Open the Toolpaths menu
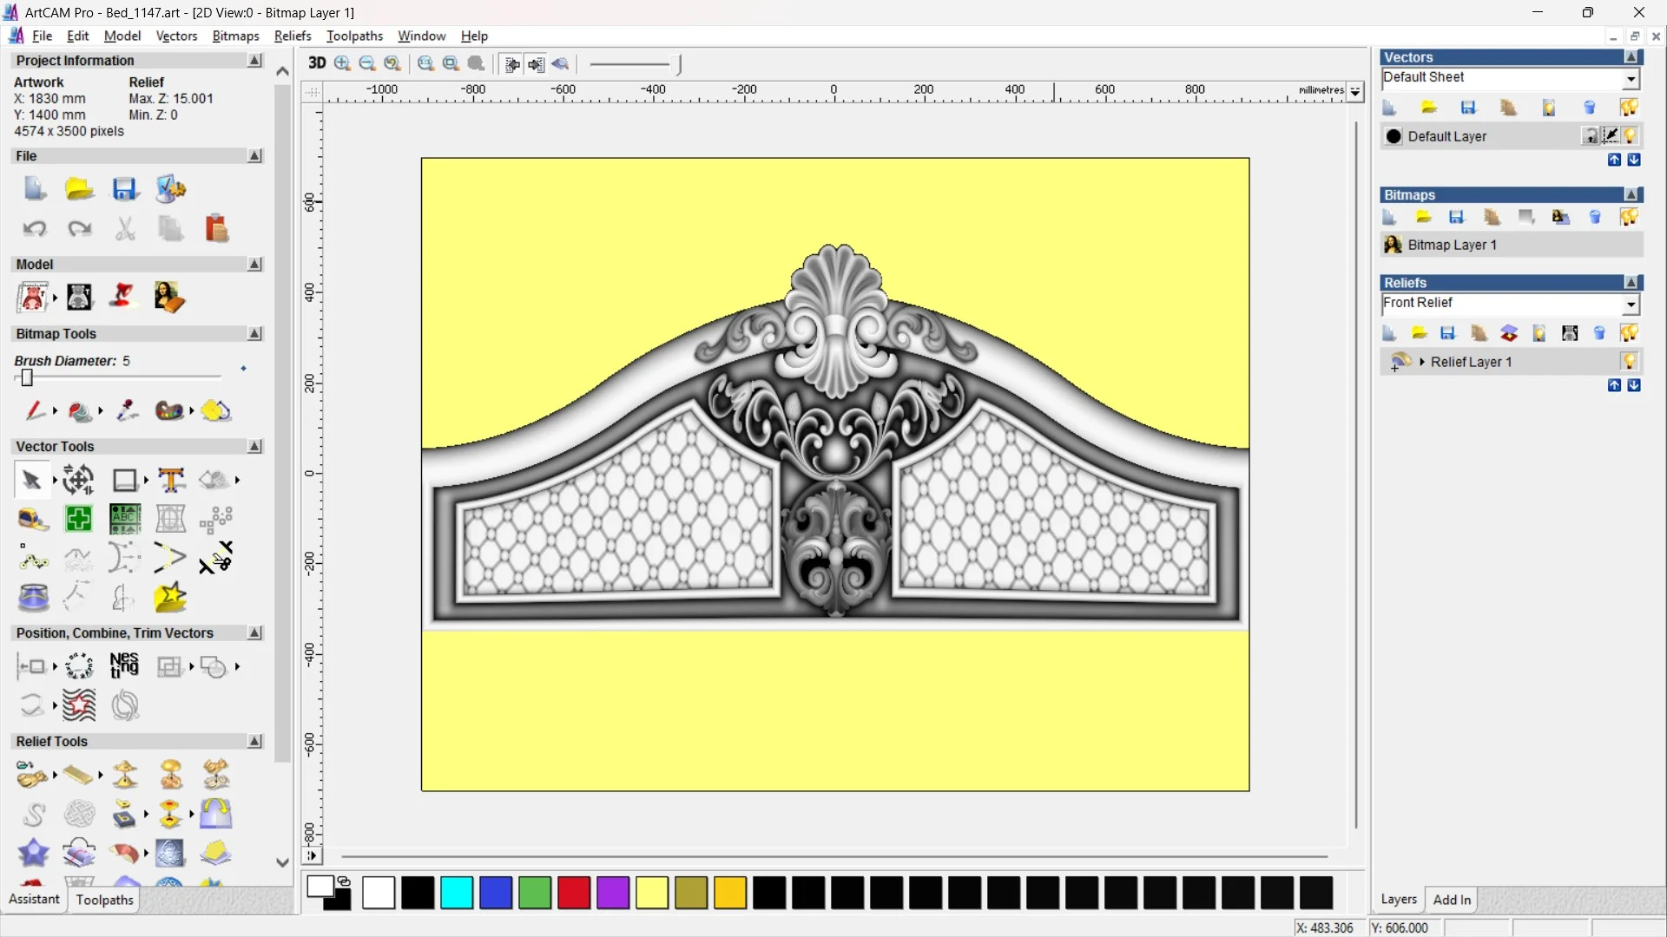Screen dimensions: 1667x937 [x=354, y=36]
